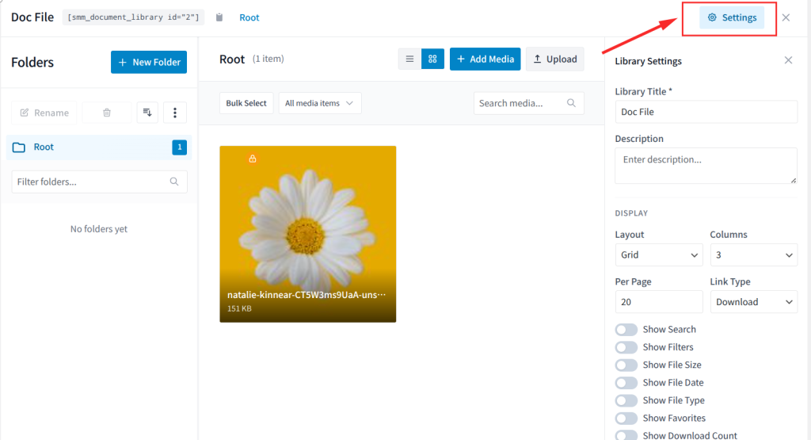The image size is (811, 440).
Task: Click the 151 KB file size text
Action: [239, 308]
